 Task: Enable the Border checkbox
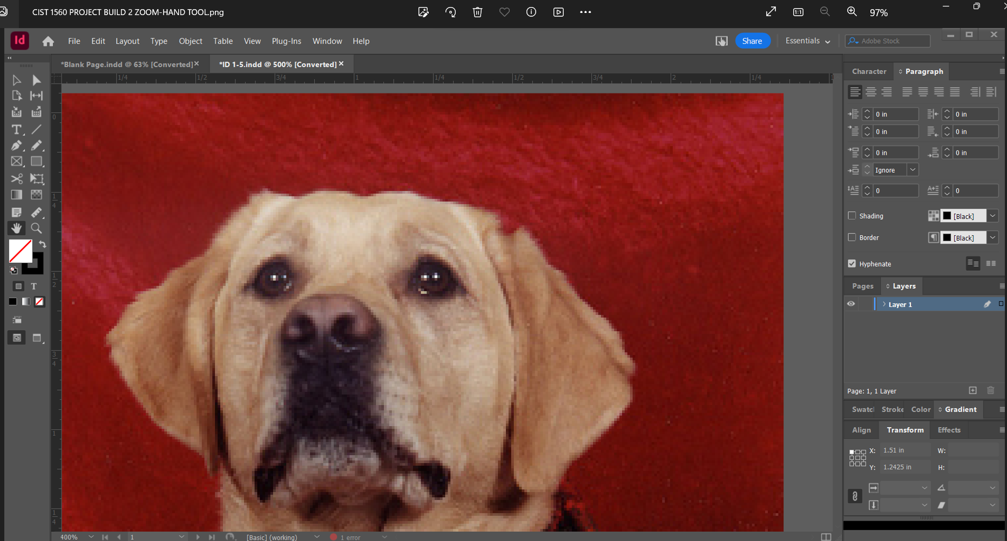[852, 237]
